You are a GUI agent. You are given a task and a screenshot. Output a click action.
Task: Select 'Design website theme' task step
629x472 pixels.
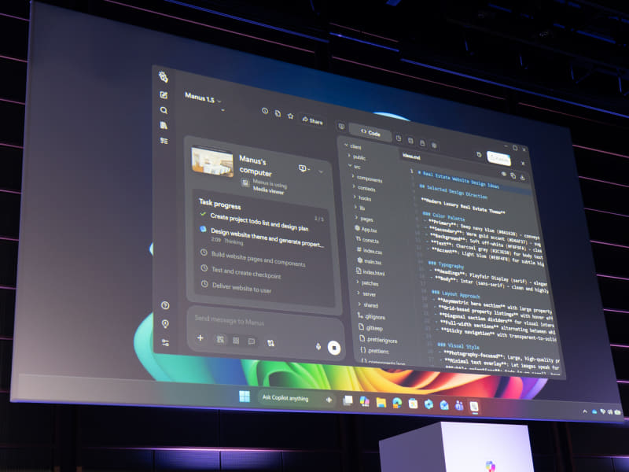tap(267, 238)
